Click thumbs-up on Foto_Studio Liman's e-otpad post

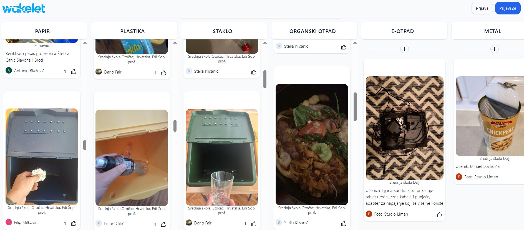point(439,215)
